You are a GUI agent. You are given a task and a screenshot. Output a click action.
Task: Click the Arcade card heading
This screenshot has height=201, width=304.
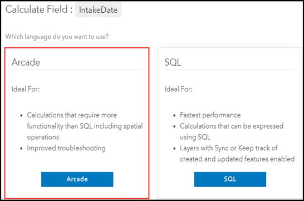pyautogui.click(x=26, y=62)
